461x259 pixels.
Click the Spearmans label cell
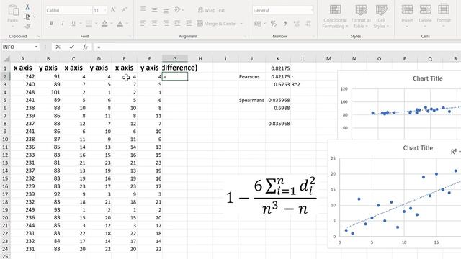click(251, 100)
